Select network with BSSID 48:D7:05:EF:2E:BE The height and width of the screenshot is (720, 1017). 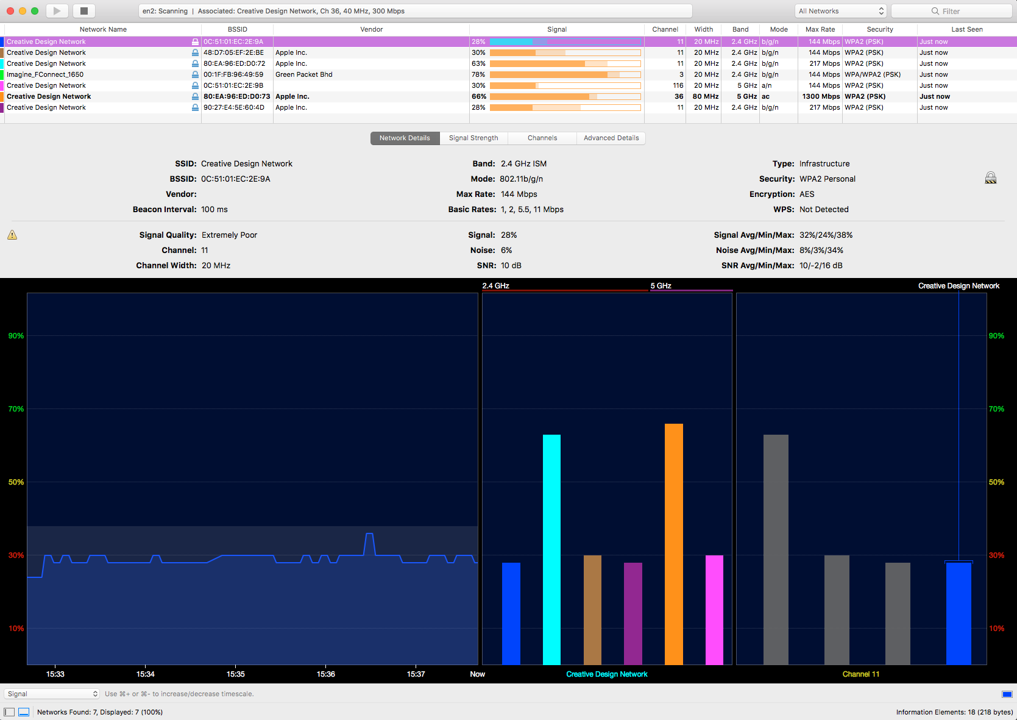[508, 52]
